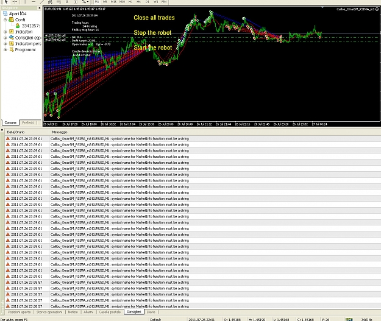Click the Messaggio column header
381x321 pixels.
click(x=60, y=132)
